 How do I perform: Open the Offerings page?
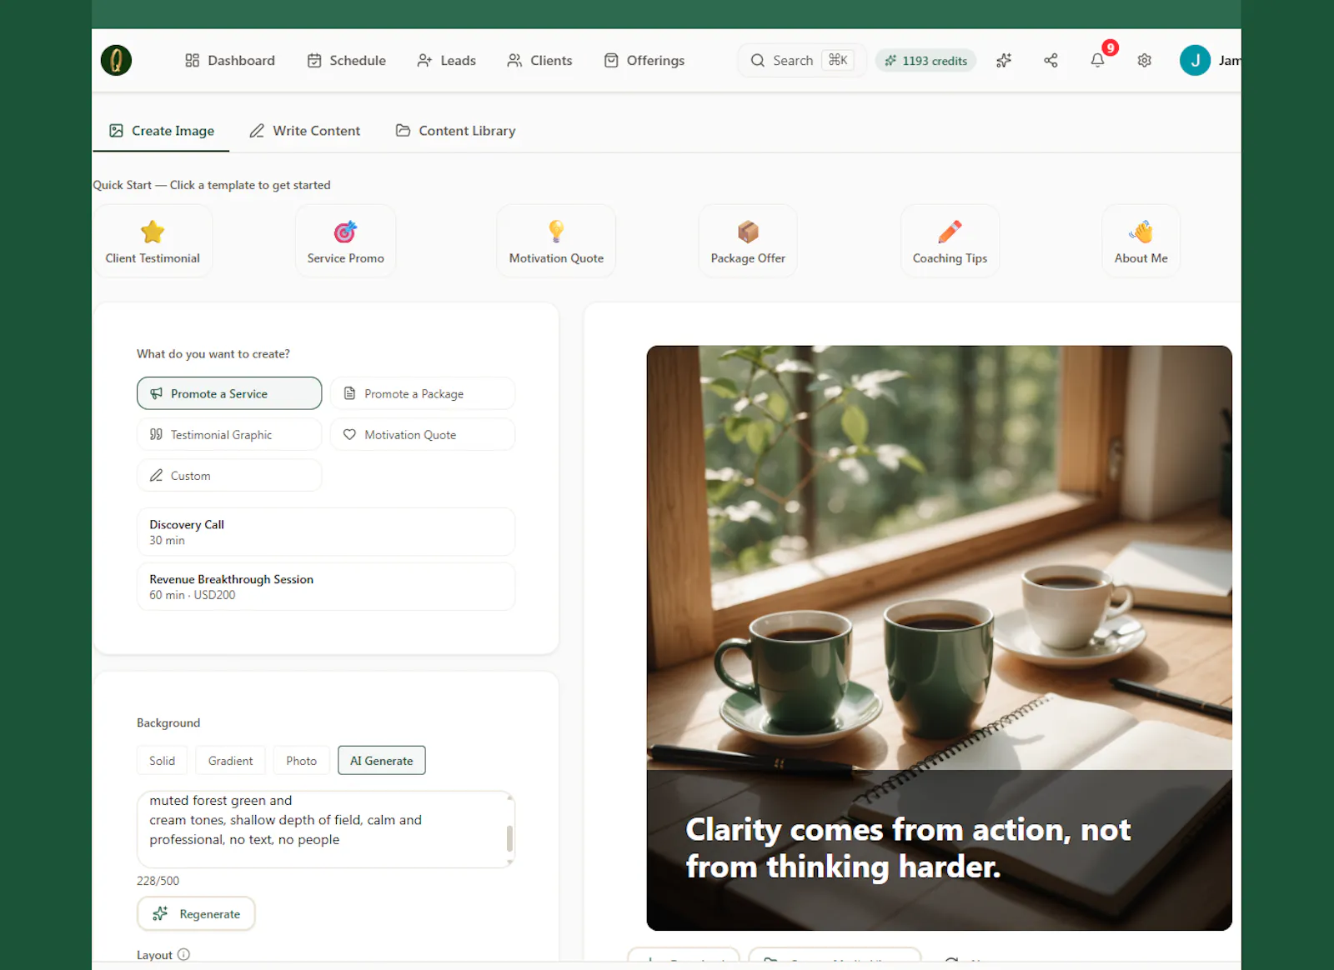click(644, 60)
